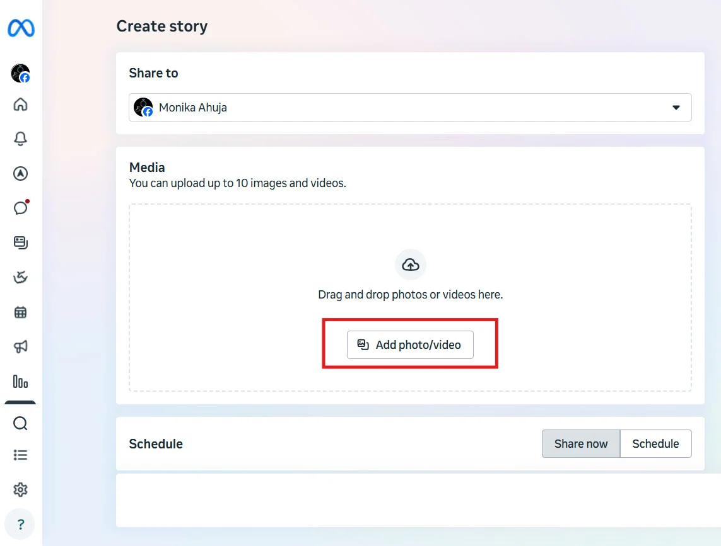Expand the Share to dropdown arrow
This screenshot has height=546, width=721.
coord(676,108)
